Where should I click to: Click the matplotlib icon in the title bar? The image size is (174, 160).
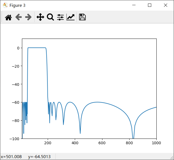pyautogui.click(x=5, y=5)
